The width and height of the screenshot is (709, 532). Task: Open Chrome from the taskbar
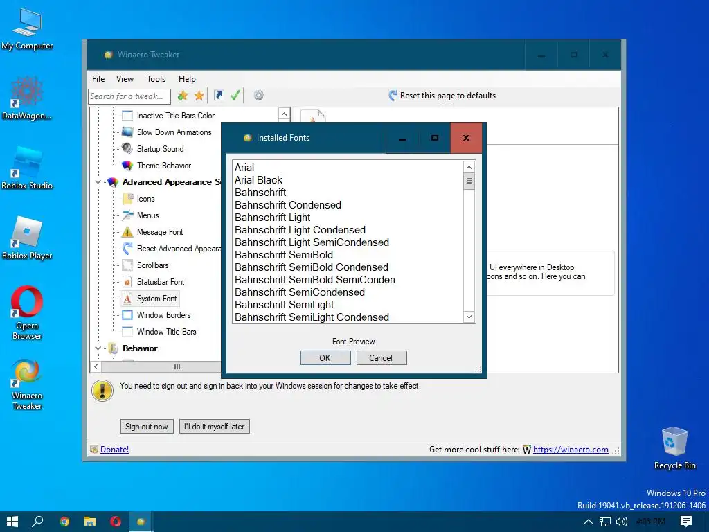[64, 522]
